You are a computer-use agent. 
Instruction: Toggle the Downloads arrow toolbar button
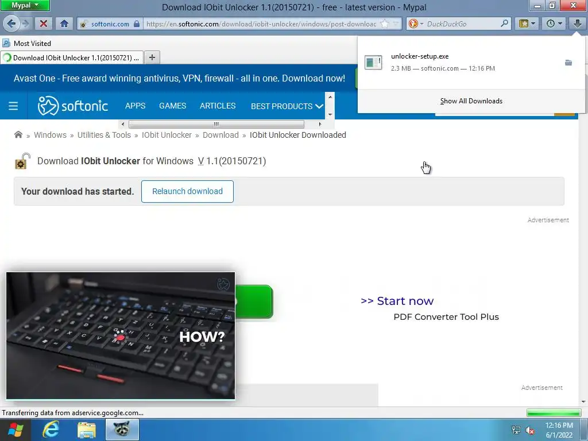click(x=577, y=24)
